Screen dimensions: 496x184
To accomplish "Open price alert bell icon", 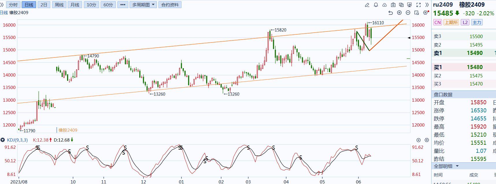I will tap(376, 5).
